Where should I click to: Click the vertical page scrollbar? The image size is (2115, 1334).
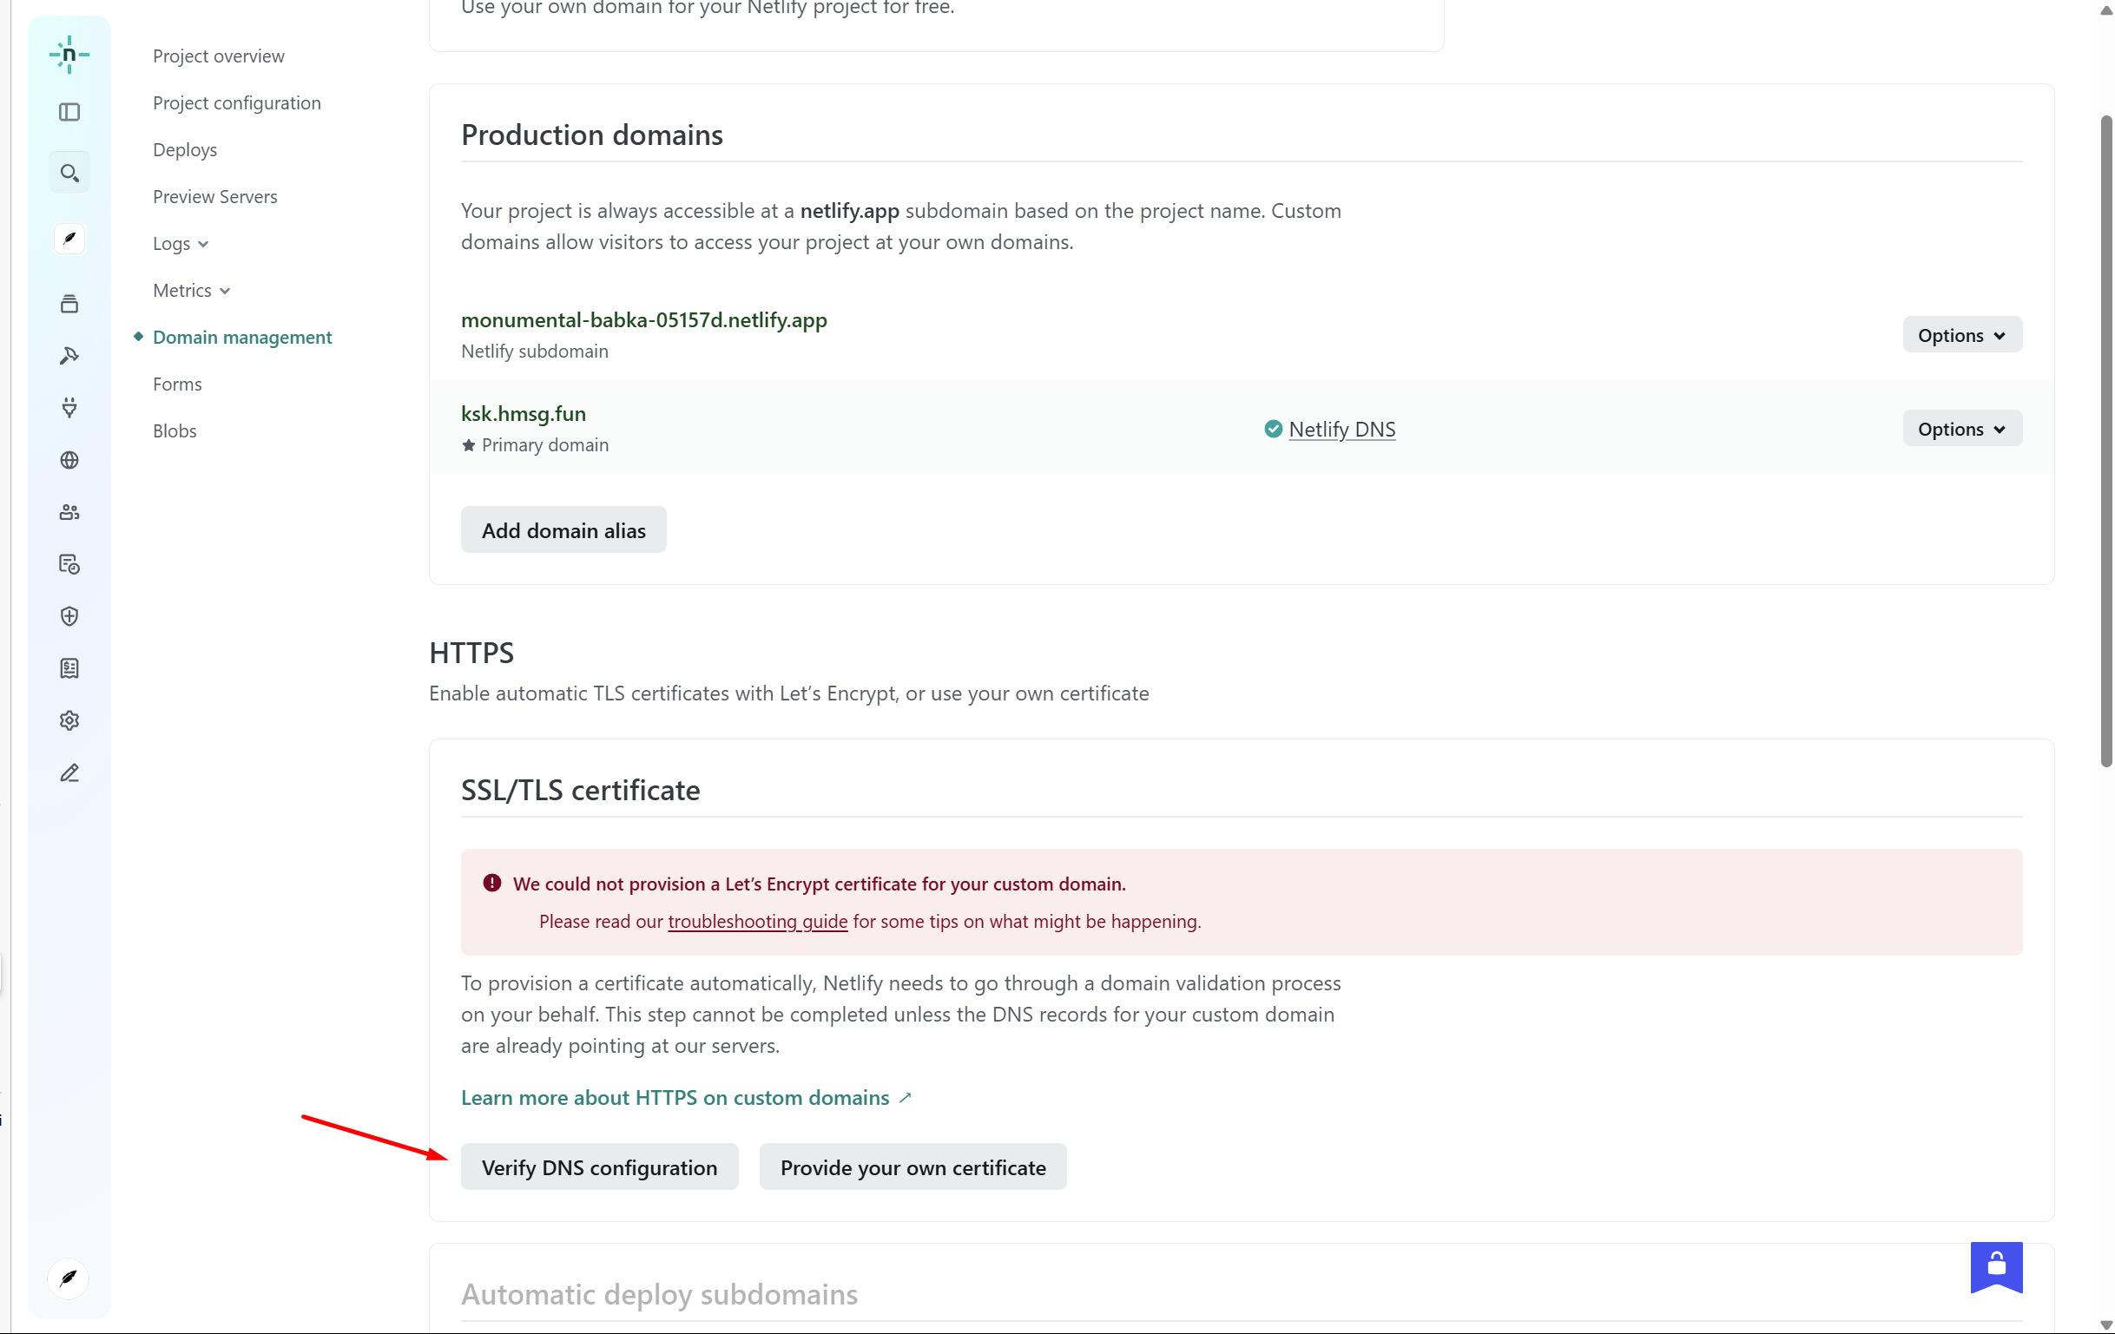tap(2105, 439)
